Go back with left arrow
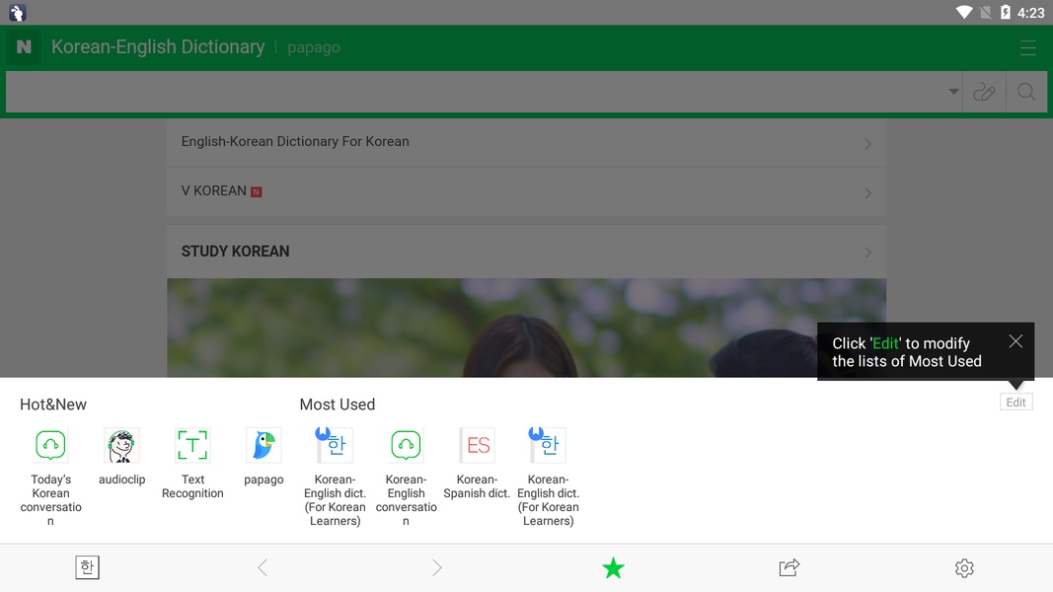 (263, 568)
